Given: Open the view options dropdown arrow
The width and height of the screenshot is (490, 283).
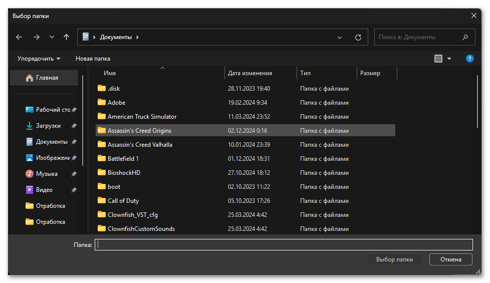Looking at the screenshot, I should pos(449,59).
